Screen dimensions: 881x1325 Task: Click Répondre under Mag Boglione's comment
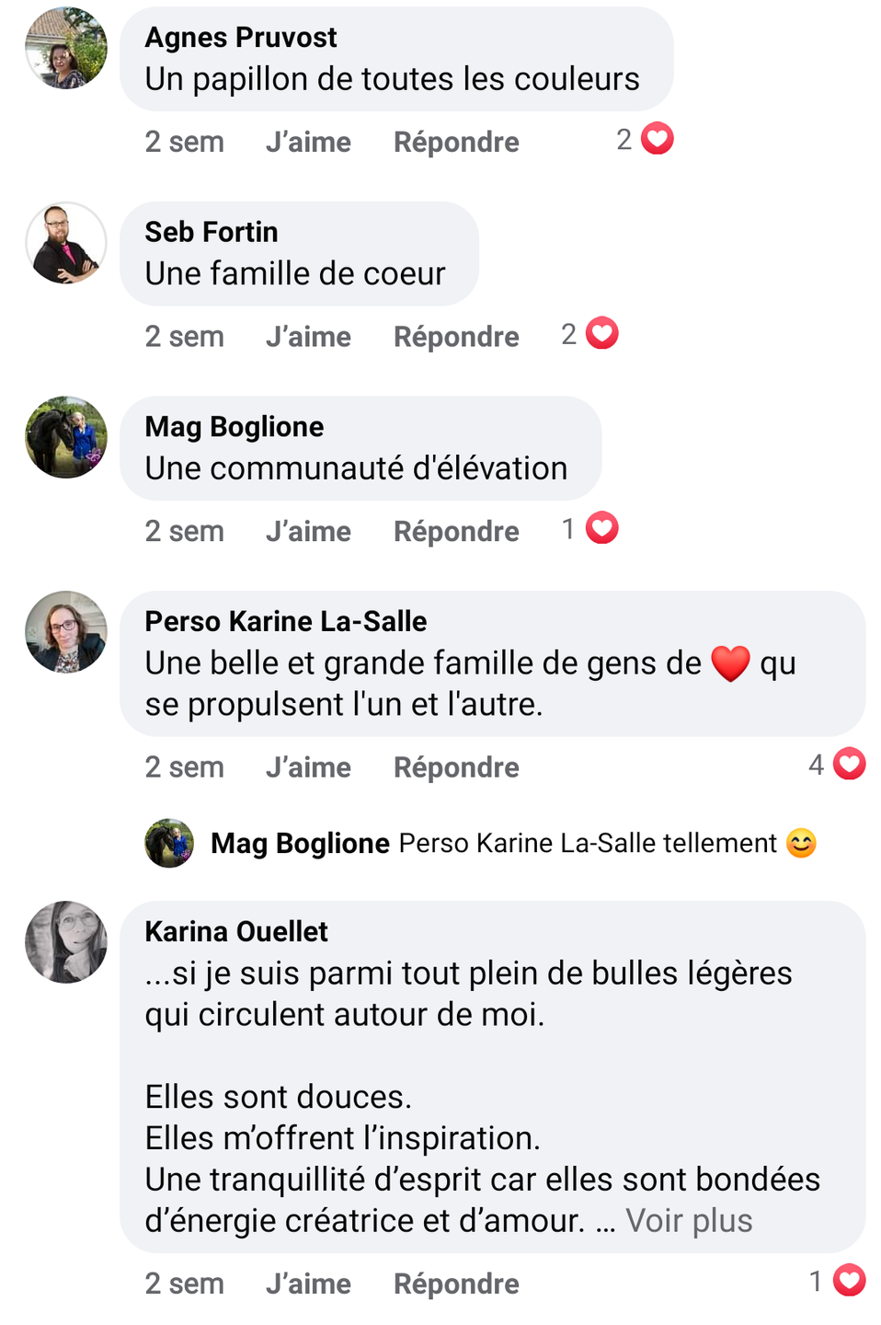click(456, 532)
